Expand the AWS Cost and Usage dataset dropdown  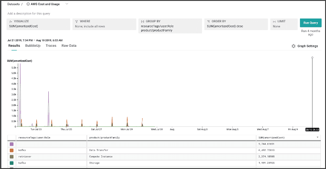[x=67, y=4]
